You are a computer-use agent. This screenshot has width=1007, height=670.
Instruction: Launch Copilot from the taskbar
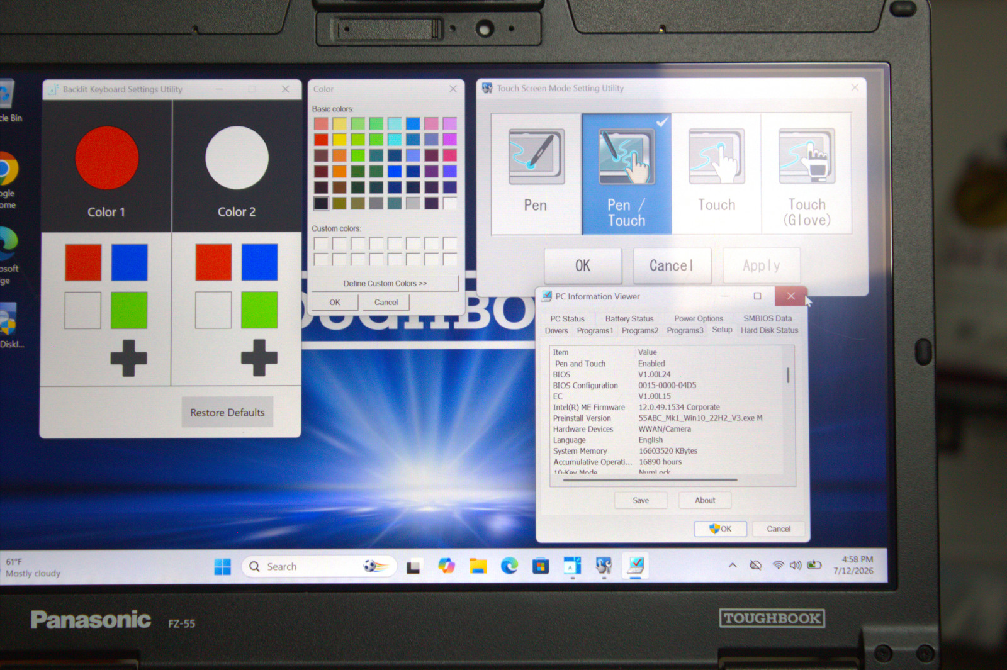point(446,566)
